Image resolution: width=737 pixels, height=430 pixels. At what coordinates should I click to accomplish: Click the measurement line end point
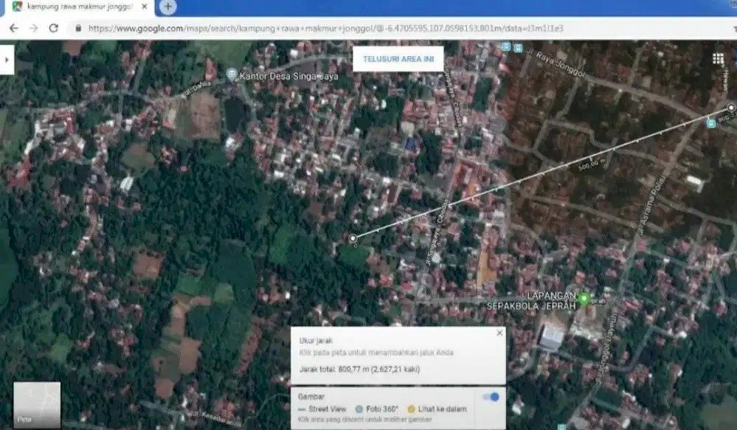(730, 108)
